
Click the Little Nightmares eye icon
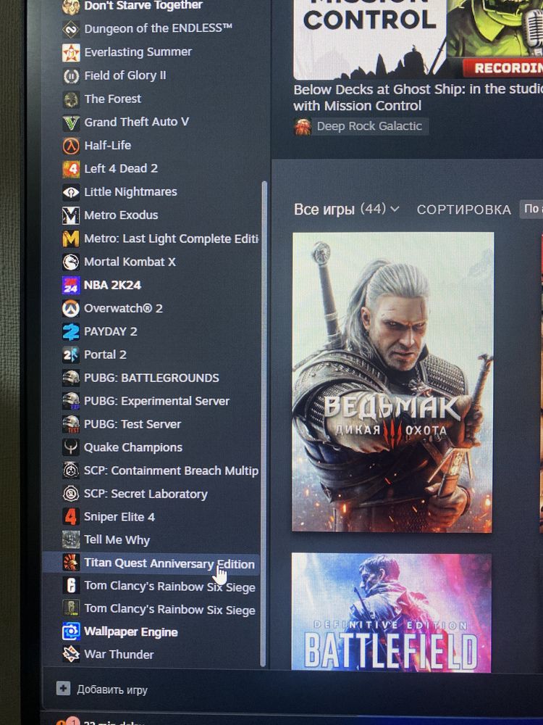coord(71,192)
